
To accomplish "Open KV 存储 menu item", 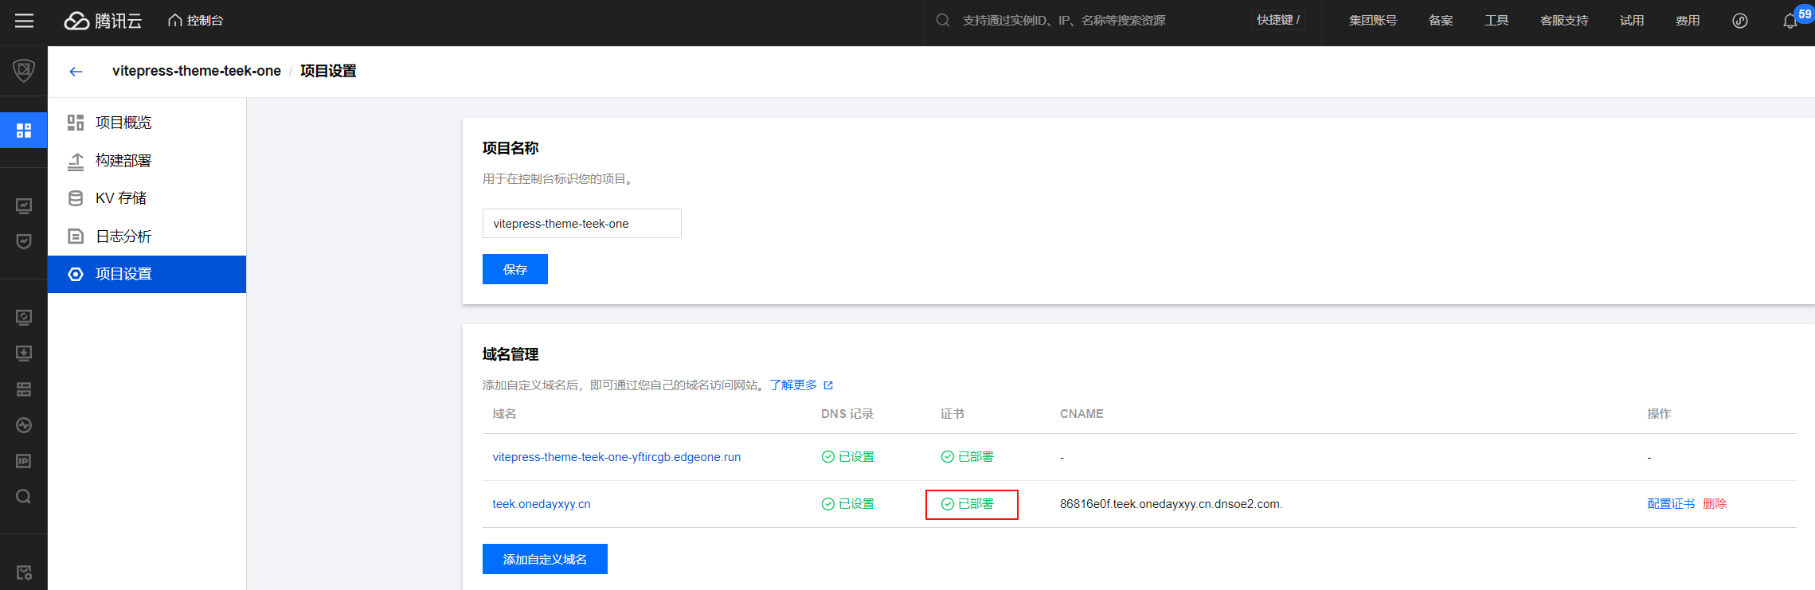I will [x=121, y=198].
